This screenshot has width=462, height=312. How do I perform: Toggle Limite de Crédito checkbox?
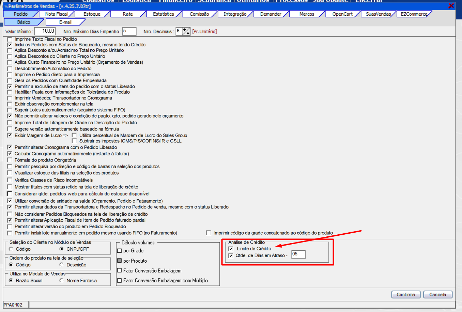tap(231, 249)
